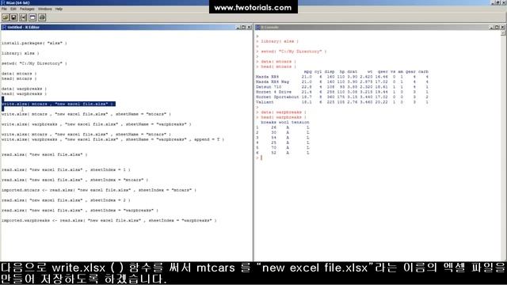The width and height of the screenshot is (507, 285).
Task: Click head( mtcars ) in the R Console
Action: (x=278, y=66)
